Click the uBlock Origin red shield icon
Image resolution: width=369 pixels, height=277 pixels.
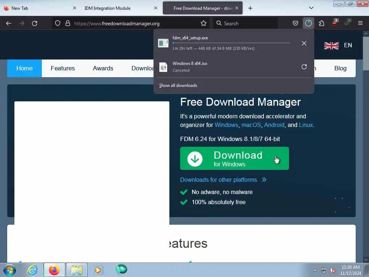pyautogui.click(x=335, y=23)
